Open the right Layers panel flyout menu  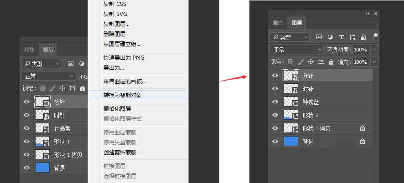coord(374,23)
